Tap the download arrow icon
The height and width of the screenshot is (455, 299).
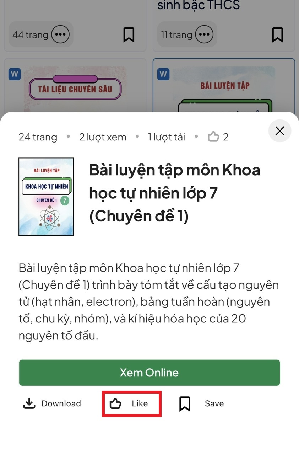pyautogui.click(x=29, y=403)
